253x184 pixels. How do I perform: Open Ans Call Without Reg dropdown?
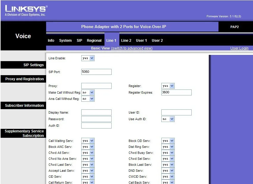click(88, 99)
